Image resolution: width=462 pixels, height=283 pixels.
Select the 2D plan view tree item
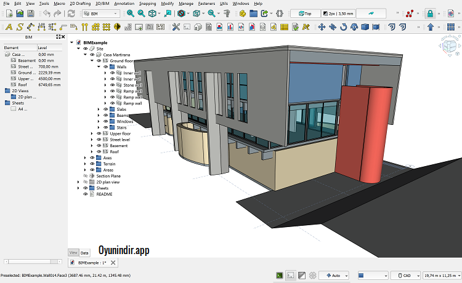pos(108,182)
